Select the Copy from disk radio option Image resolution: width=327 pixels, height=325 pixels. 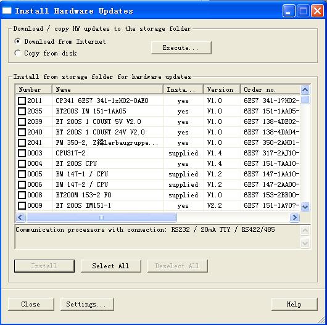click(x=18, y=53)
